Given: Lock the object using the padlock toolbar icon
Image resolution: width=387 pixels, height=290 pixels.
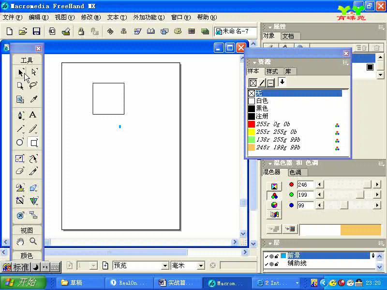Looking at the screenshot, I should [81, 31].
